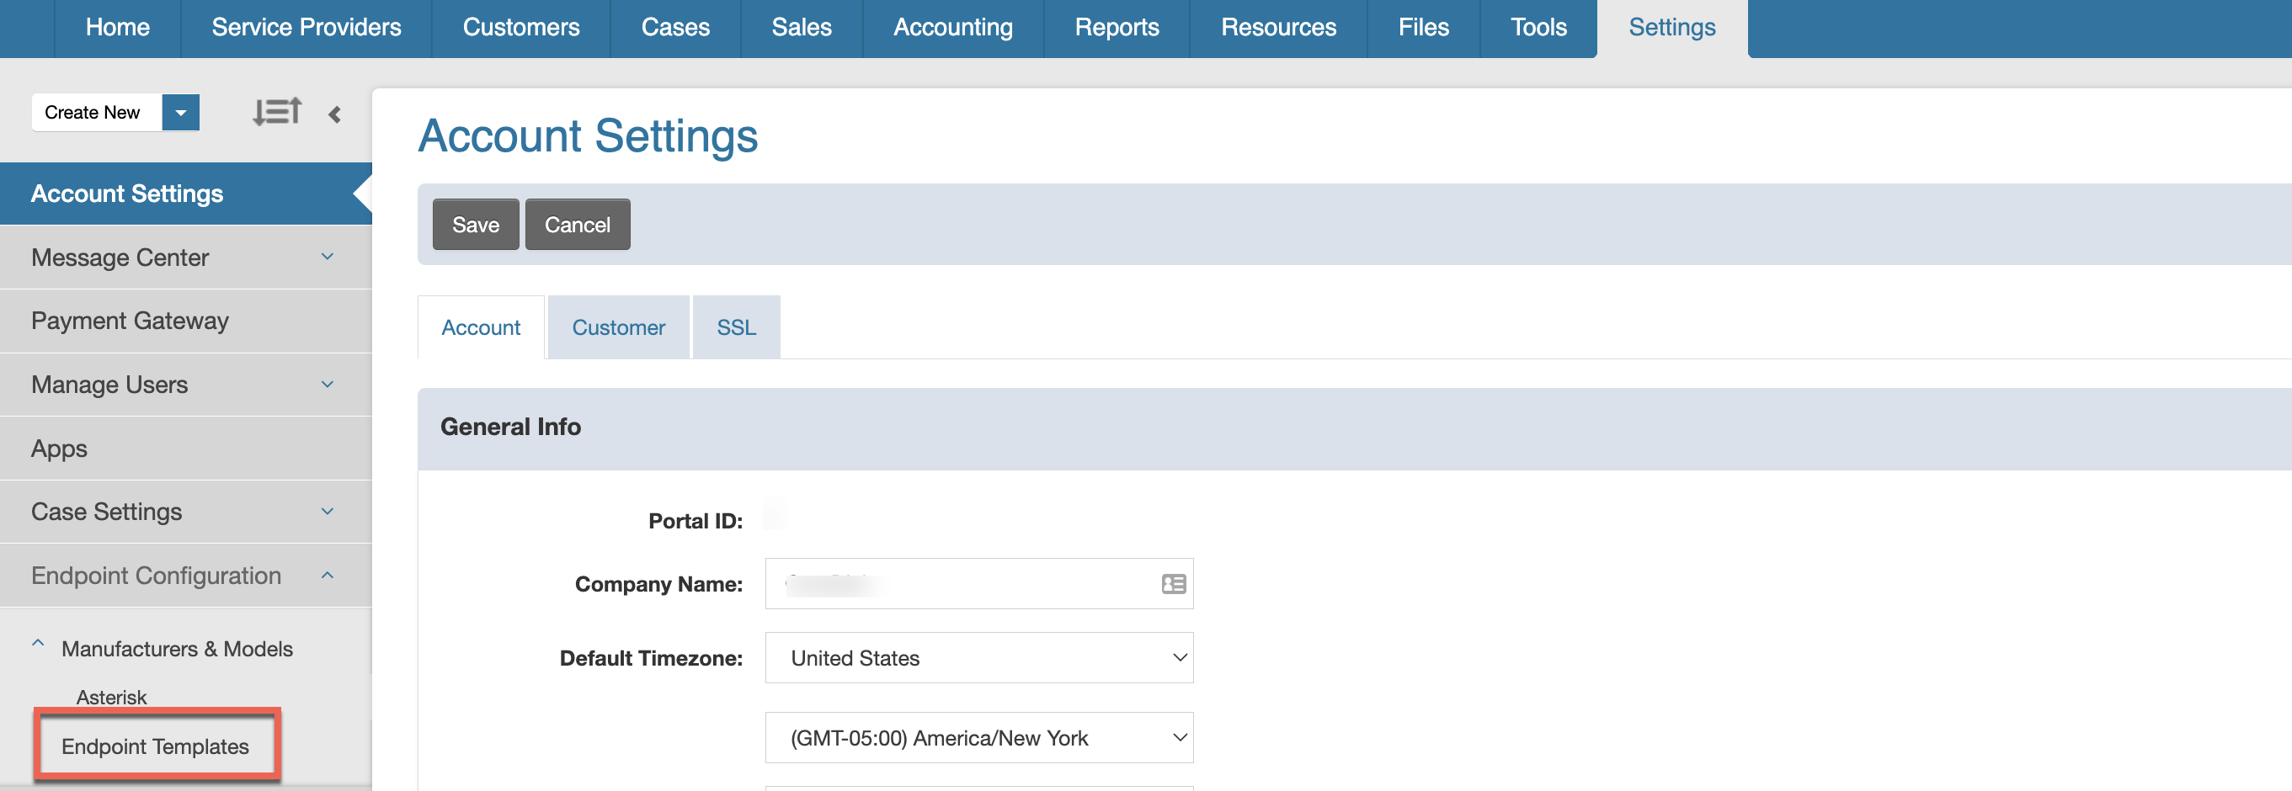
Task: Open the Tools menu
Action: tap(1538, 28)
